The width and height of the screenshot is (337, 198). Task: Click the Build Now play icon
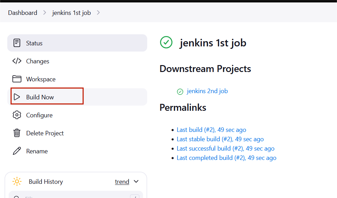pos(17,97)
